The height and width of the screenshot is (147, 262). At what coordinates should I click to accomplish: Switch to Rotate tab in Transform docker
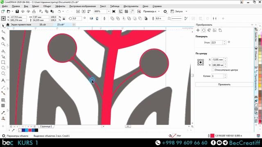pyautogui.click(x=203, y=30)
